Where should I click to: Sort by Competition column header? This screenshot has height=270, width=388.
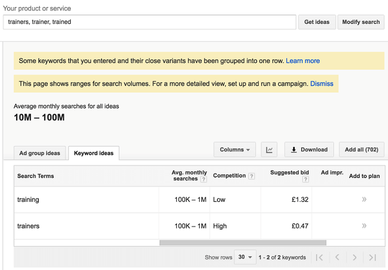click(x=229, y=176)
